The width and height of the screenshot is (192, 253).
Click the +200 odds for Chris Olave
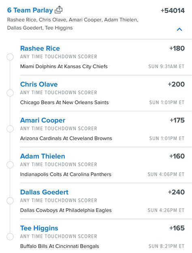176,84
